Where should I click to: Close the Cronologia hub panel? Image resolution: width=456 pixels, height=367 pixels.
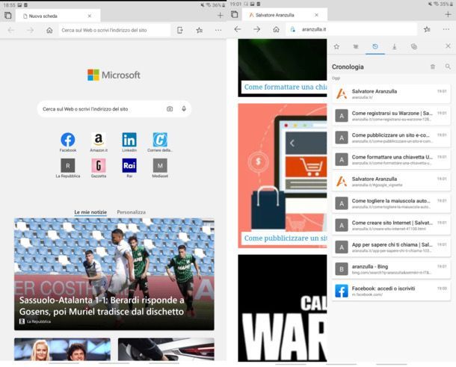click(x=448, y=46)
